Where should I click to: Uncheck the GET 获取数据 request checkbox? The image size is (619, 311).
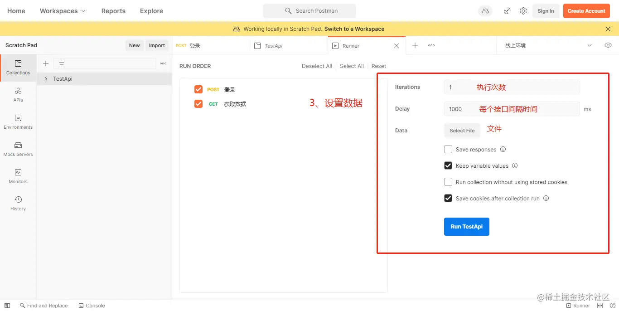198,104
